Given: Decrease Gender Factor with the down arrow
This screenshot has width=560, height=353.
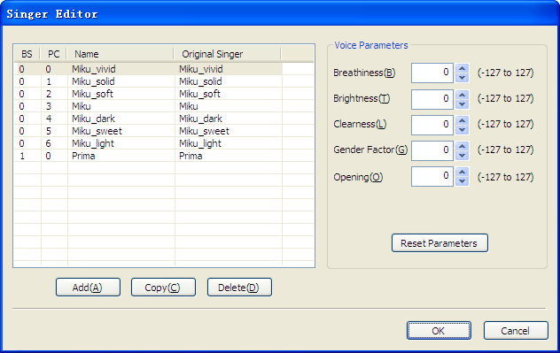Looking at the screenshot, I should tap(463, 155).
